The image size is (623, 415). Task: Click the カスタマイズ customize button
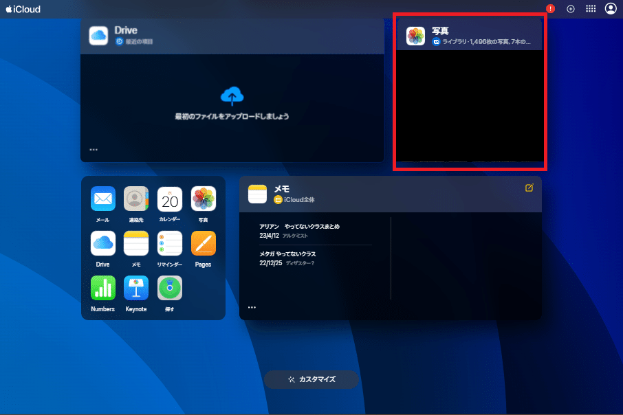pyautogui.click(x=311, y=379)
